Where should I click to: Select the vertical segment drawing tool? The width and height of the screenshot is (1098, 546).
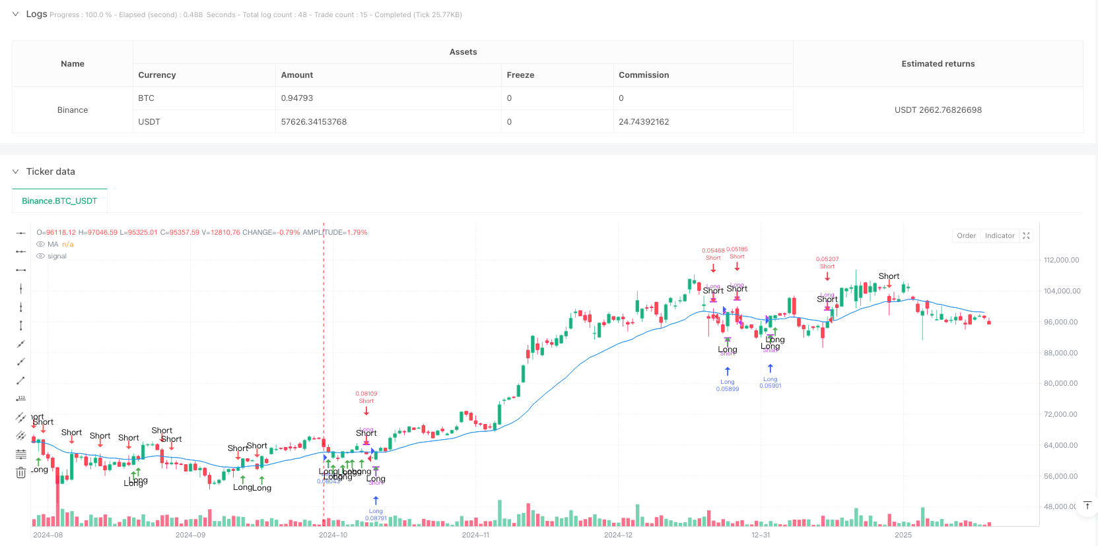(x=21, y=325)
